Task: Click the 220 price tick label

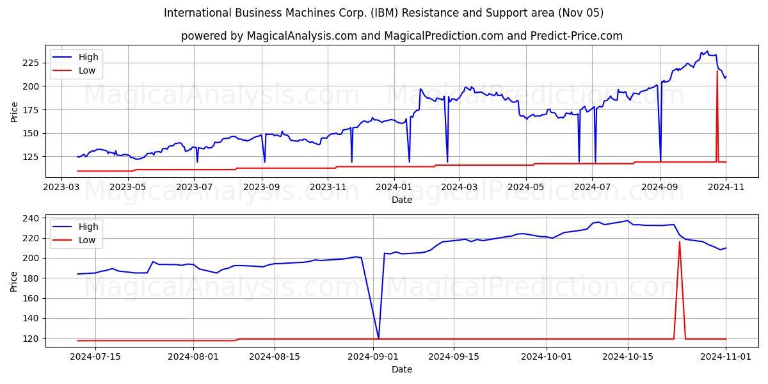Action: pyautogui.click(x=32, y=238)
